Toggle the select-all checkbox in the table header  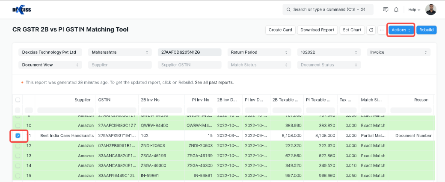coord(18,100)
